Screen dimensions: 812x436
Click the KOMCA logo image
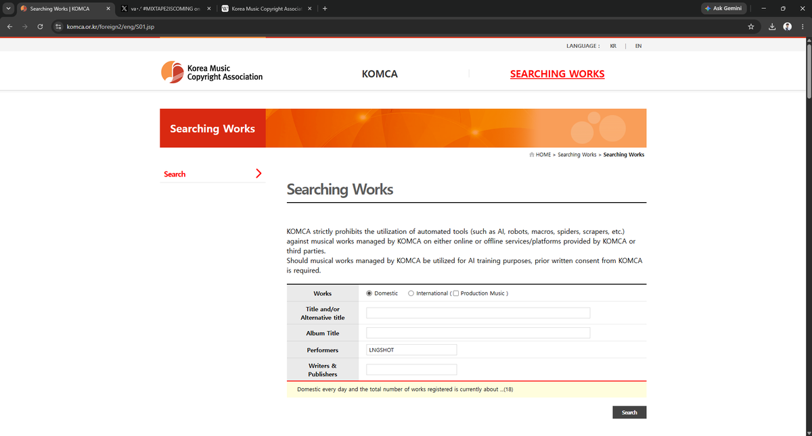click(x=212, y=72)
